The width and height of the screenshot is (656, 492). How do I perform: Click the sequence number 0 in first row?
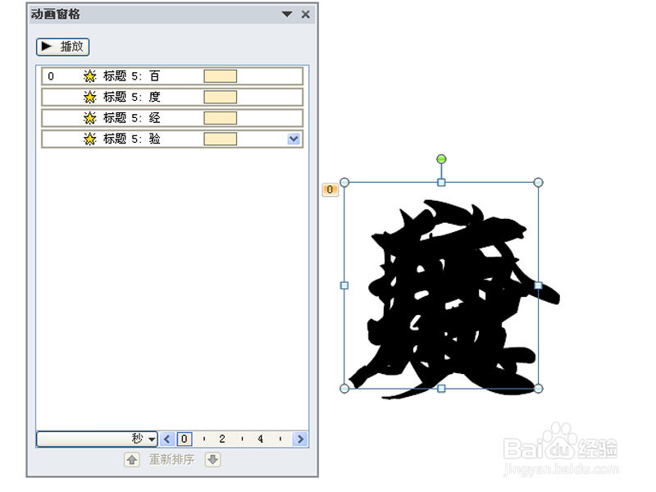(x=51, y=76)
